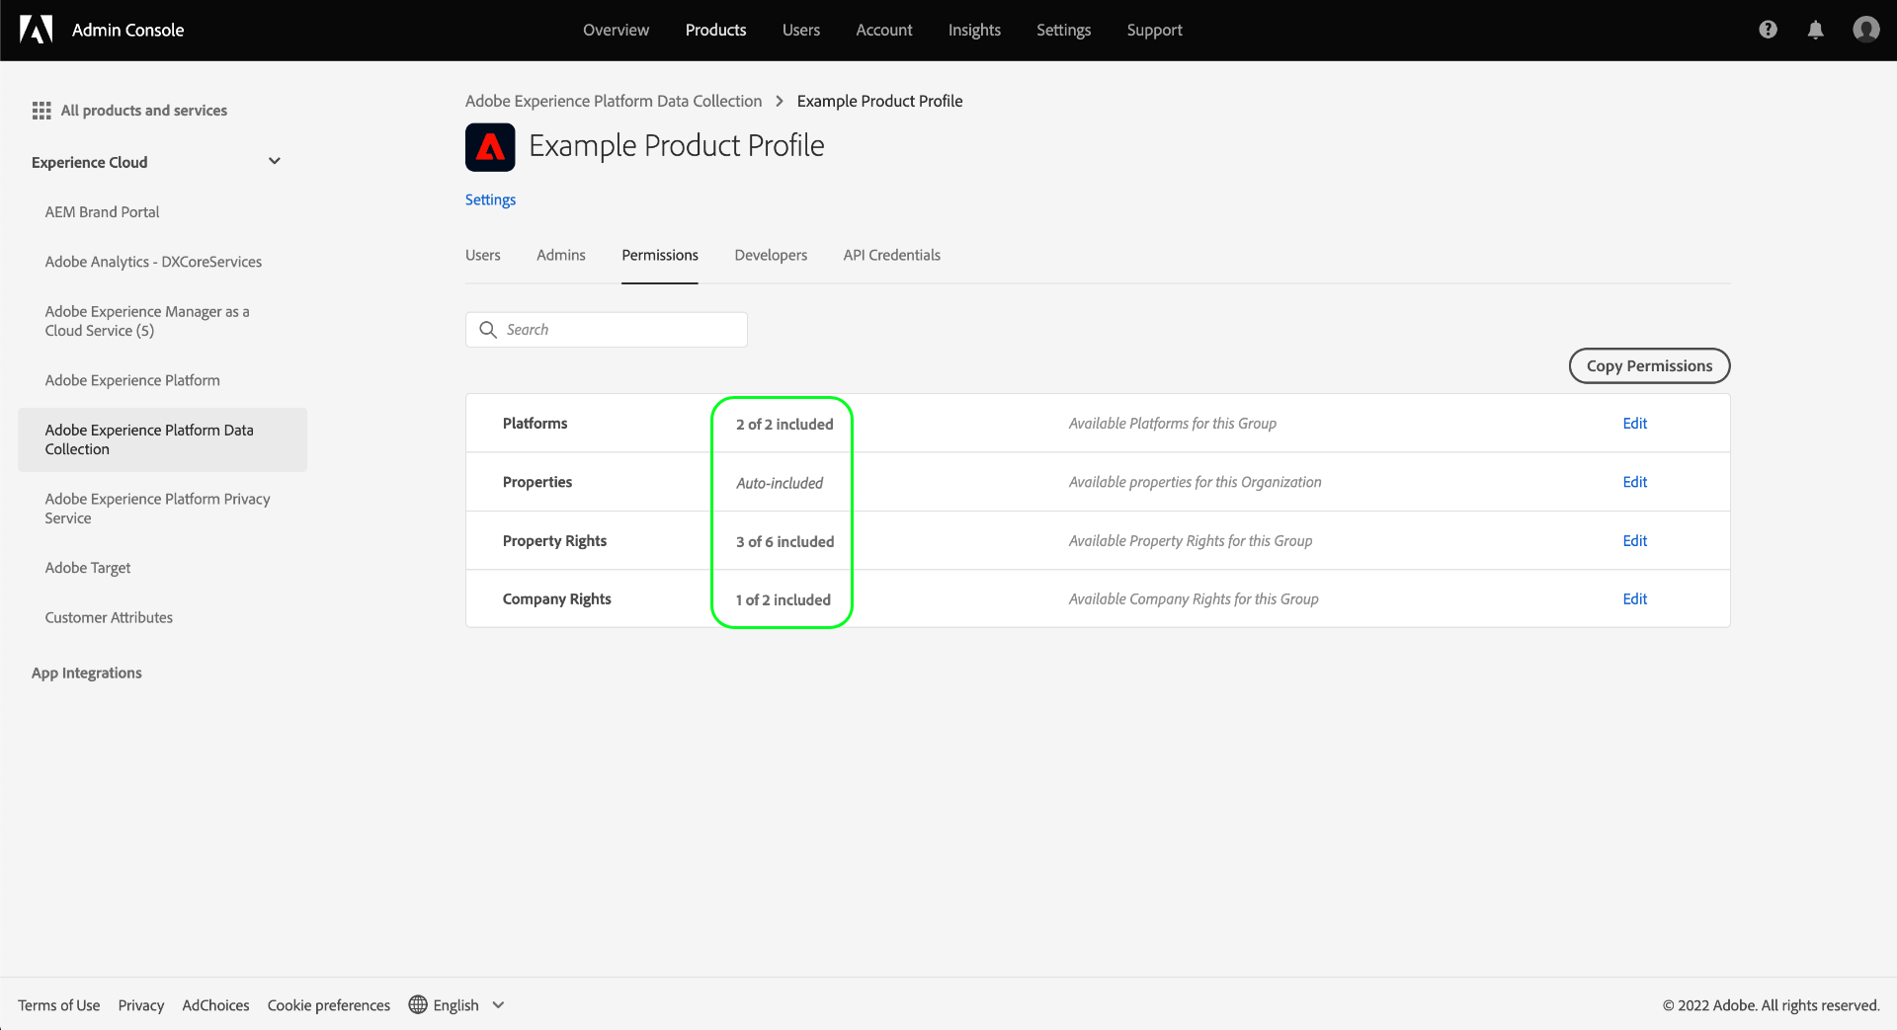Click the Adobe logo in header
The height and width of the screenshot is (1030, 1897).
click(x=36, y=30)
